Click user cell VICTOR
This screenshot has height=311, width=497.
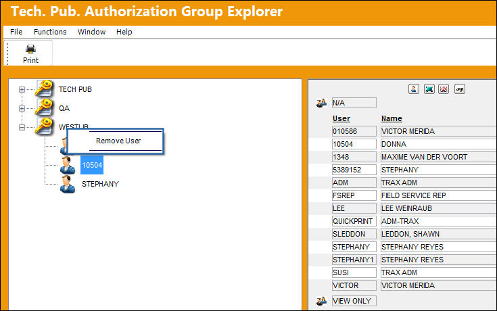click(354, 285)
